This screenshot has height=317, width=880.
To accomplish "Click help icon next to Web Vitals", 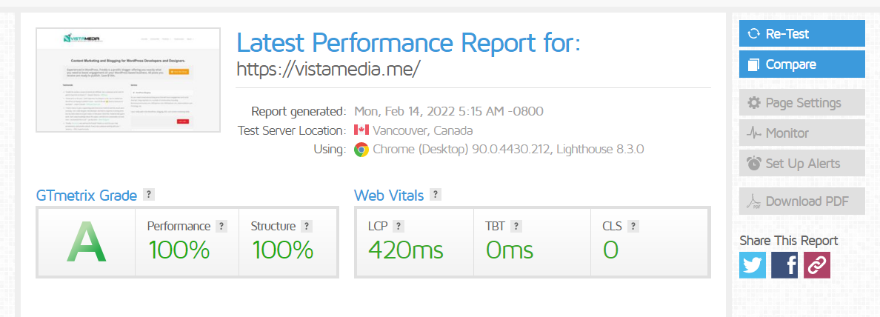I will point(436,195).
